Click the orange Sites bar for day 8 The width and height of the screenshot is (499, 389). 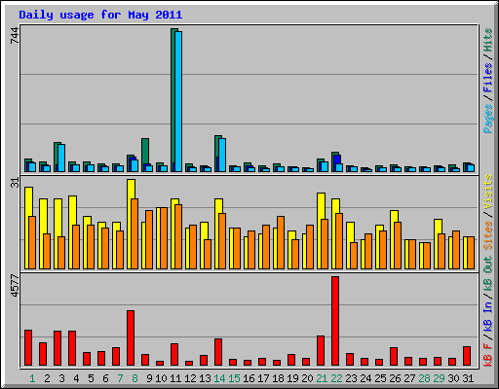click(134, 233)
